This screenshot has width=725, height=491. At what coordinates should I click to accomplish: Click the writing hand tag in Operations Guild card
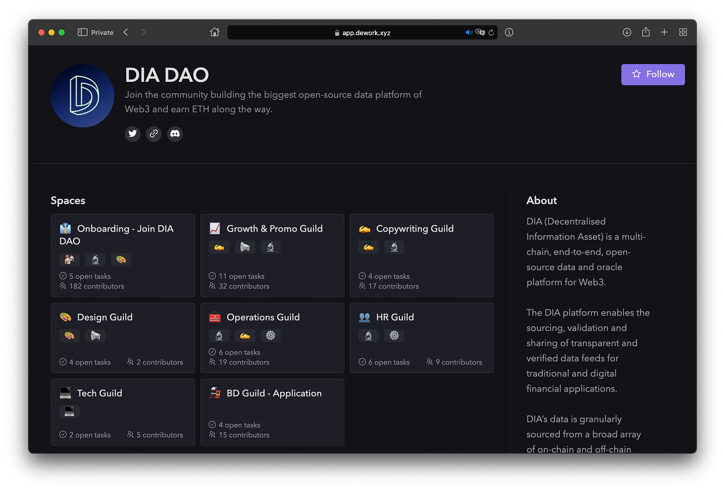click(x=245, y=336)
